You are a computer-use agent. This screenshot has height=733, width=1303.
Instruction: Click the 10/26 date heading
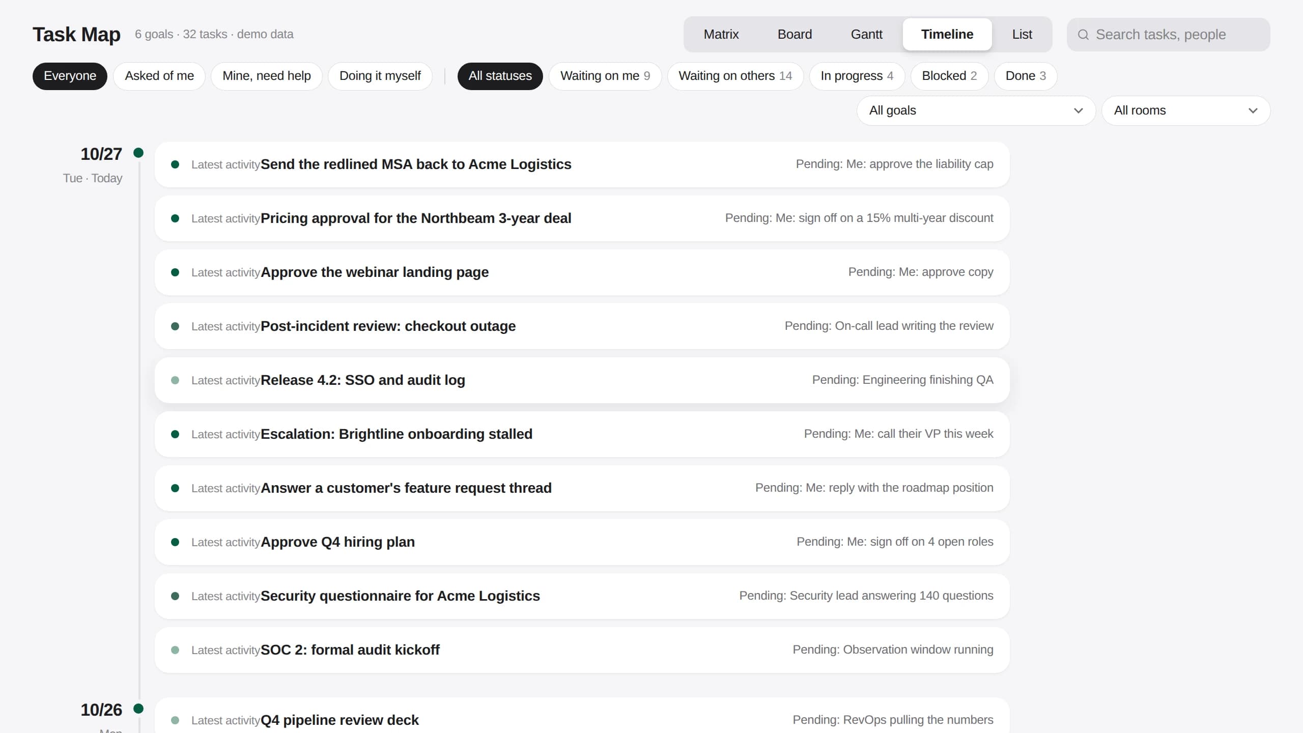click(x=101, y=710)
